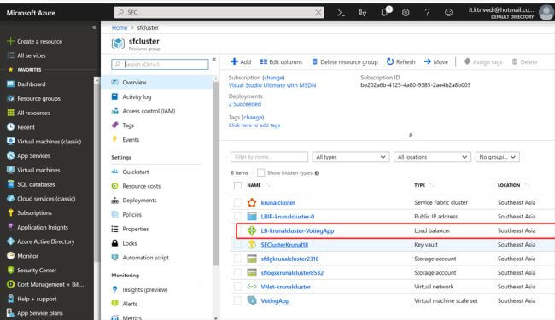Viewport: 555px width, 320px height.
Task: Click the Home breadcrumb link
Action: click(120, 27)
